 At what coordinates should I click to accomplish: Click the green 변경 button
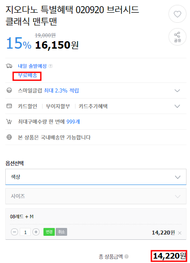tap(49, 232)
